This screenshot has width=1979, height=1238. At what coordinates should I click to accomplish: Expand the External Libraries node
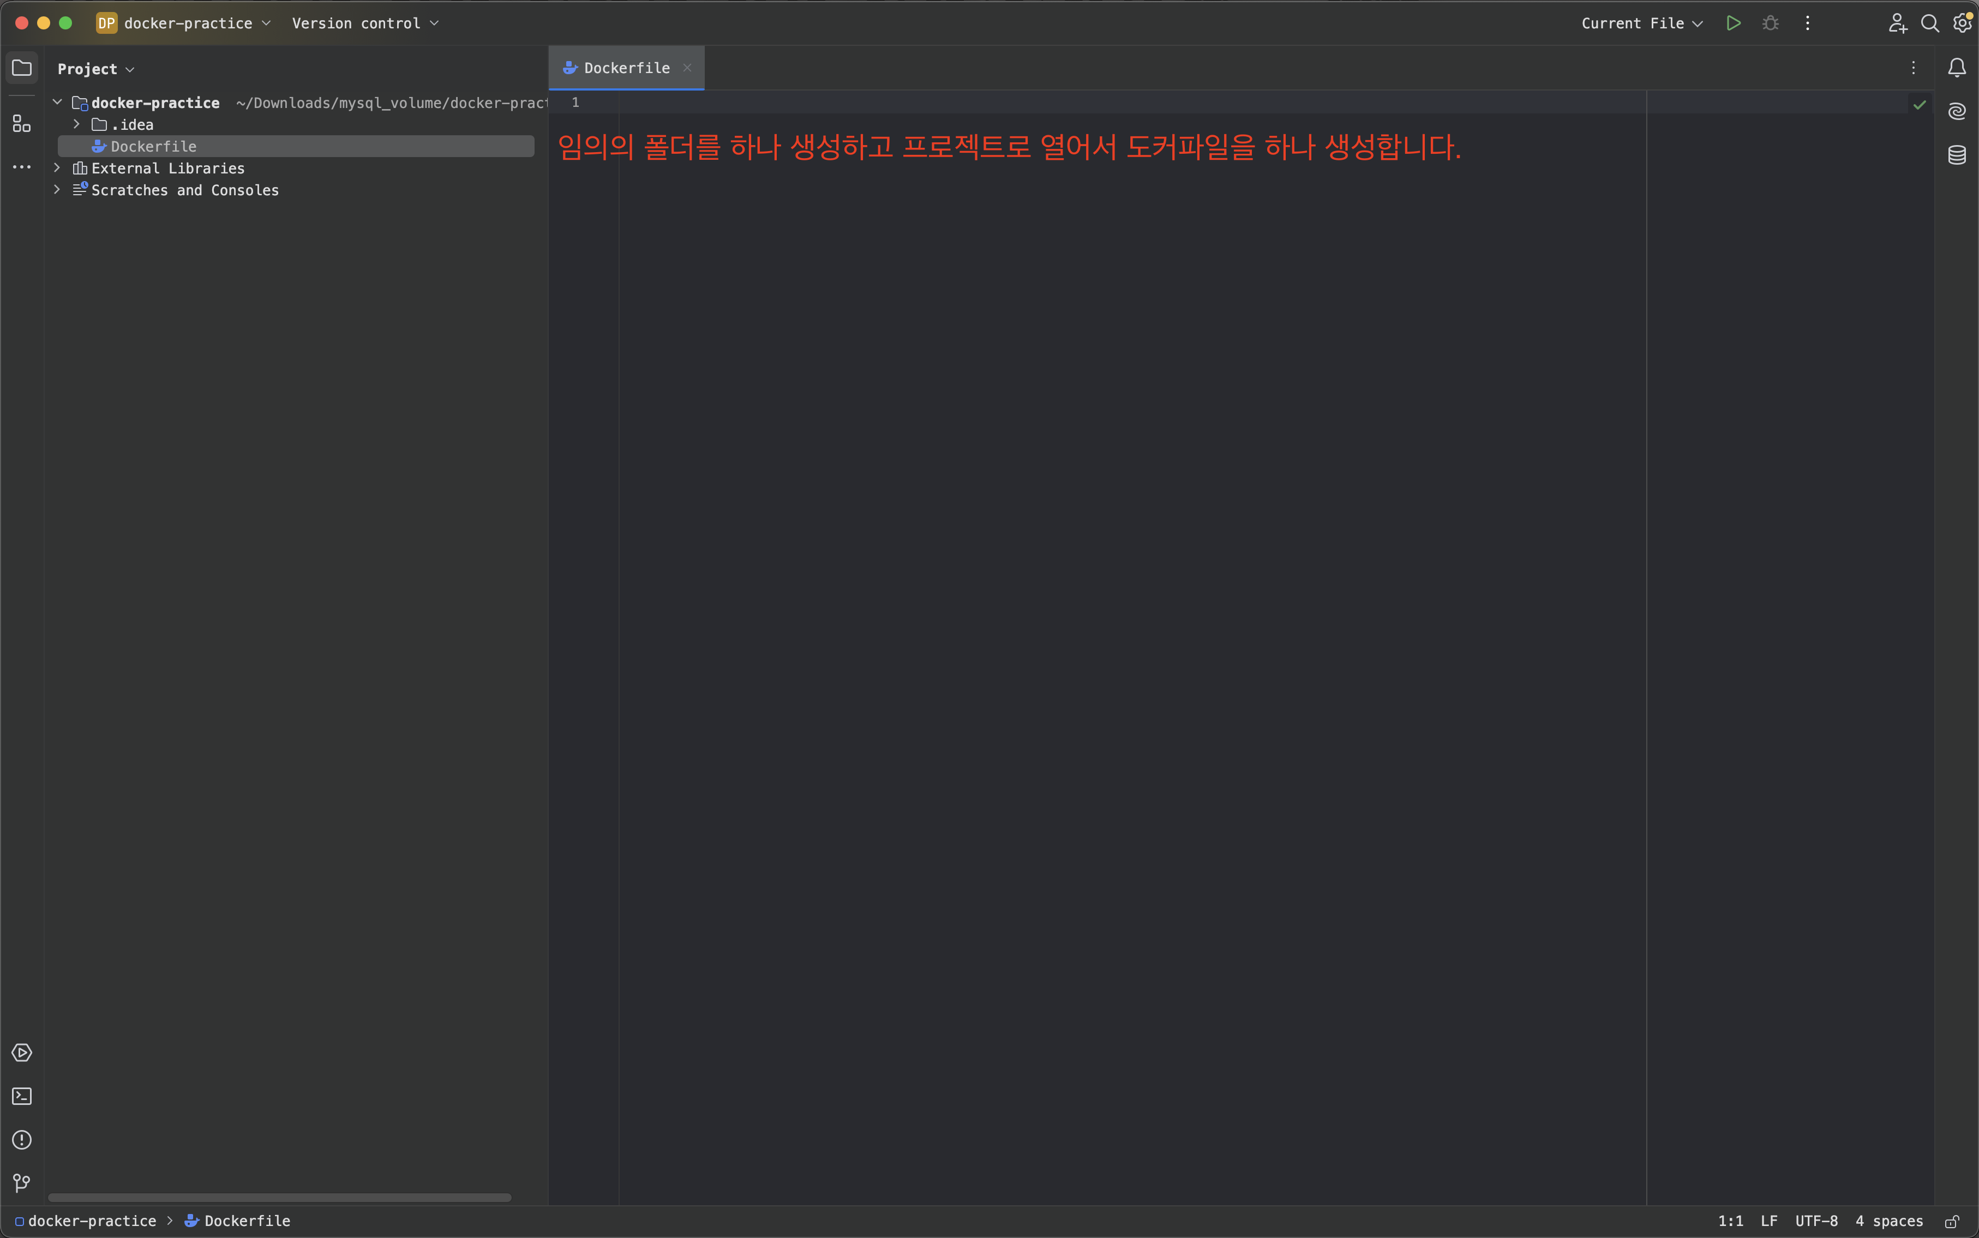point(57,168)
